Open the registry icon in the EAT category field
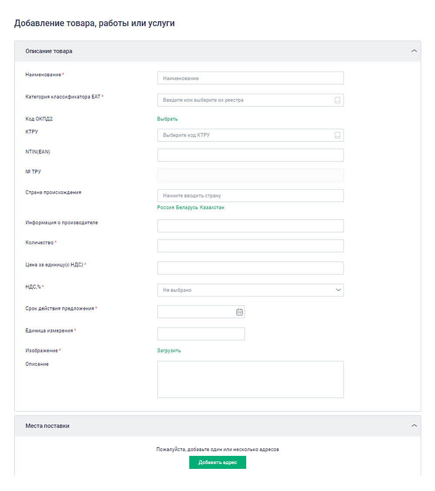Image resolution: width=435 pixels, height=491 pixels. tap(337, 100)
